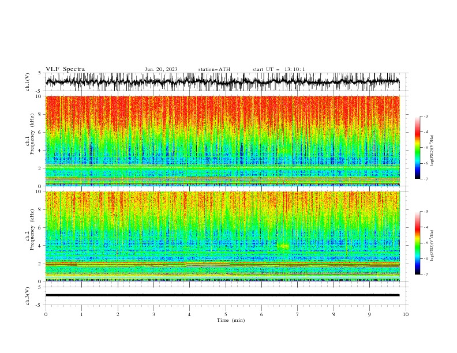The width and height of the screenshot is (457, 353).
Task: Select the date "Jun. 20, 2023"
Action: tap(161, 69)
